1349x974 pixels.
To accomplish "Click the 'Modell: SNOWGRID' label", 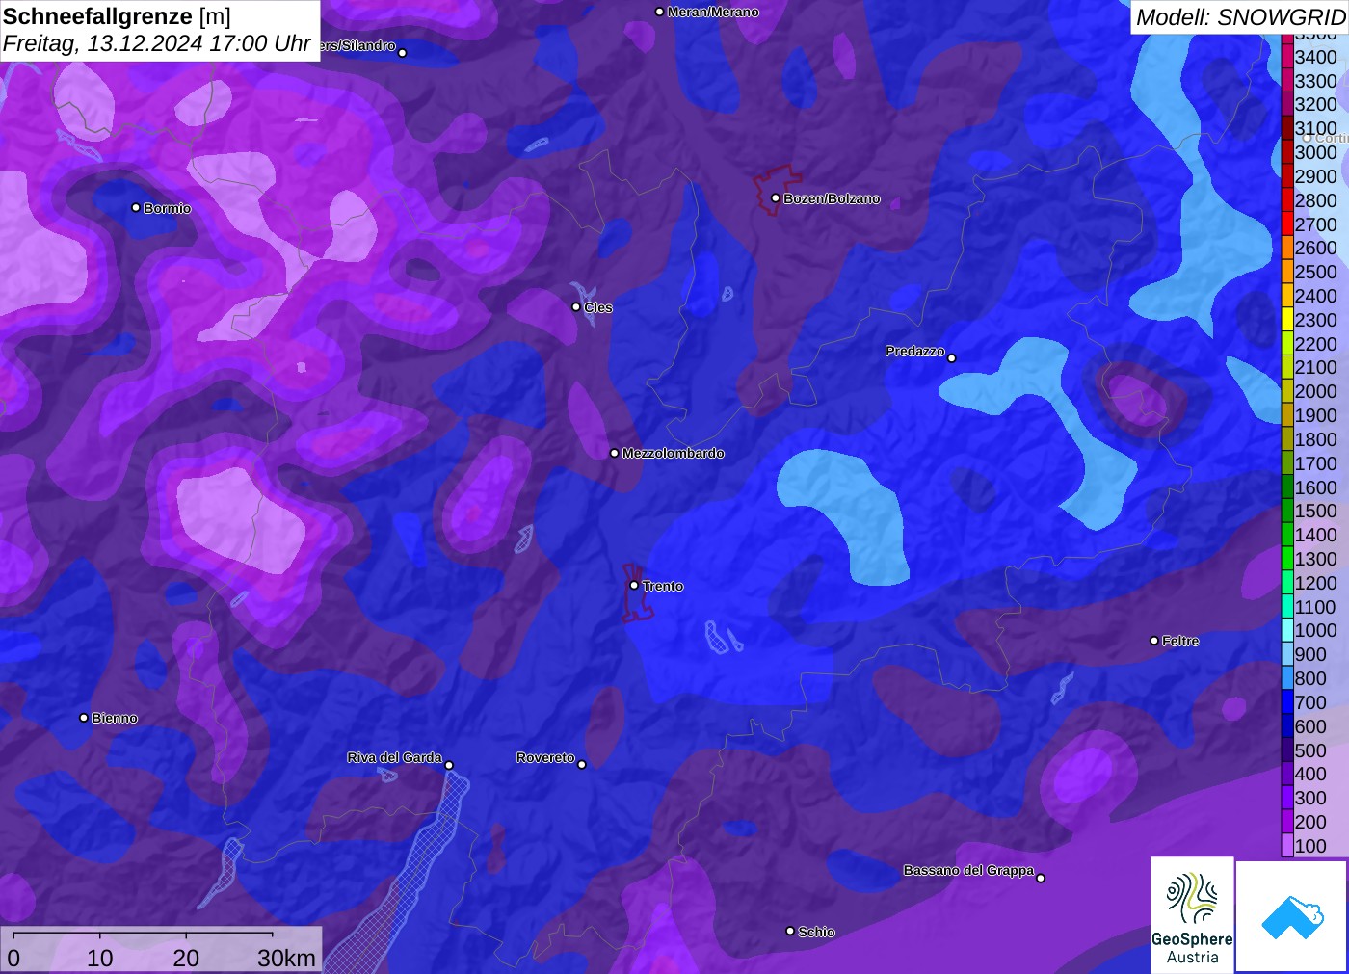I will [1240, 17].
